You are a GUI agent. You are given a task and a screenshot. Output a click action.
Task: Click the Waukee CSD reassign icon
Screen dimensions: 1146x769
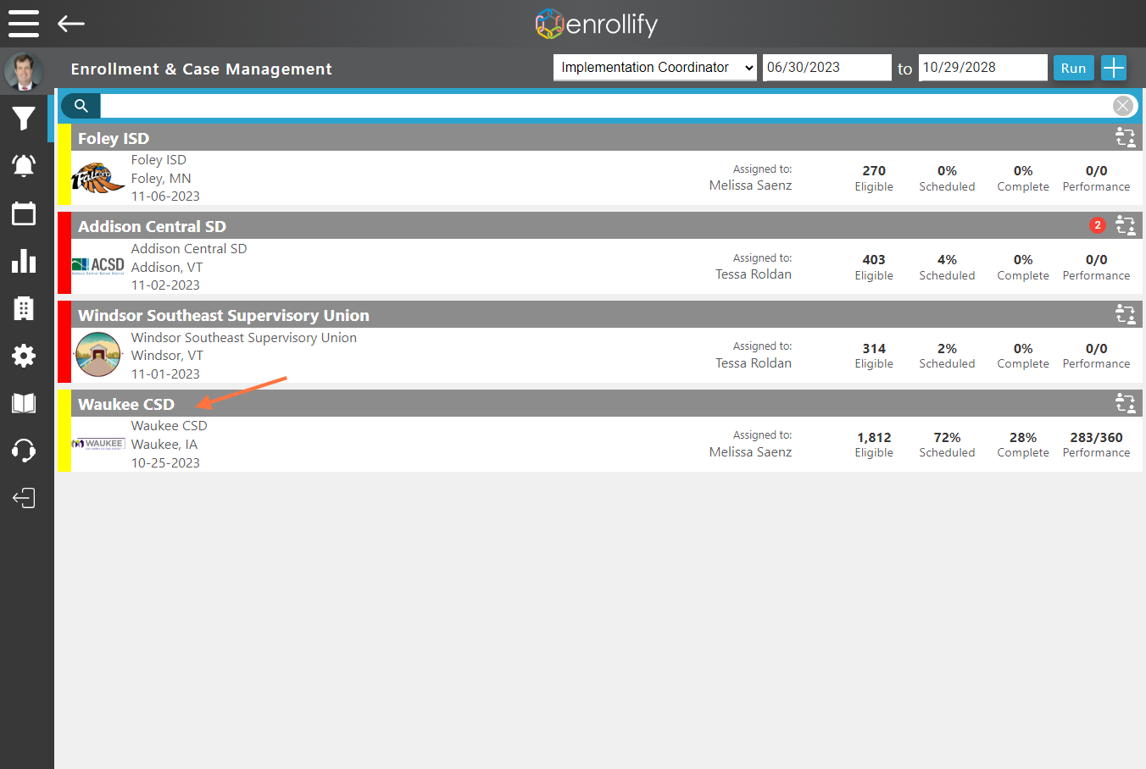pyautogui.click(x=1126, y=403)
